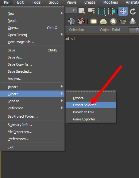Click the yellow box primitive icon
The height and width of the screenshot is (178, 139).
[x=94, y=21]
